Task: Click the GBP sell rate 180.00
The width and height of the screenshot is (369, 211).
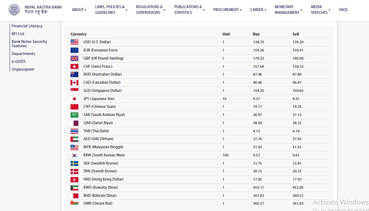Action: (298, 58)
